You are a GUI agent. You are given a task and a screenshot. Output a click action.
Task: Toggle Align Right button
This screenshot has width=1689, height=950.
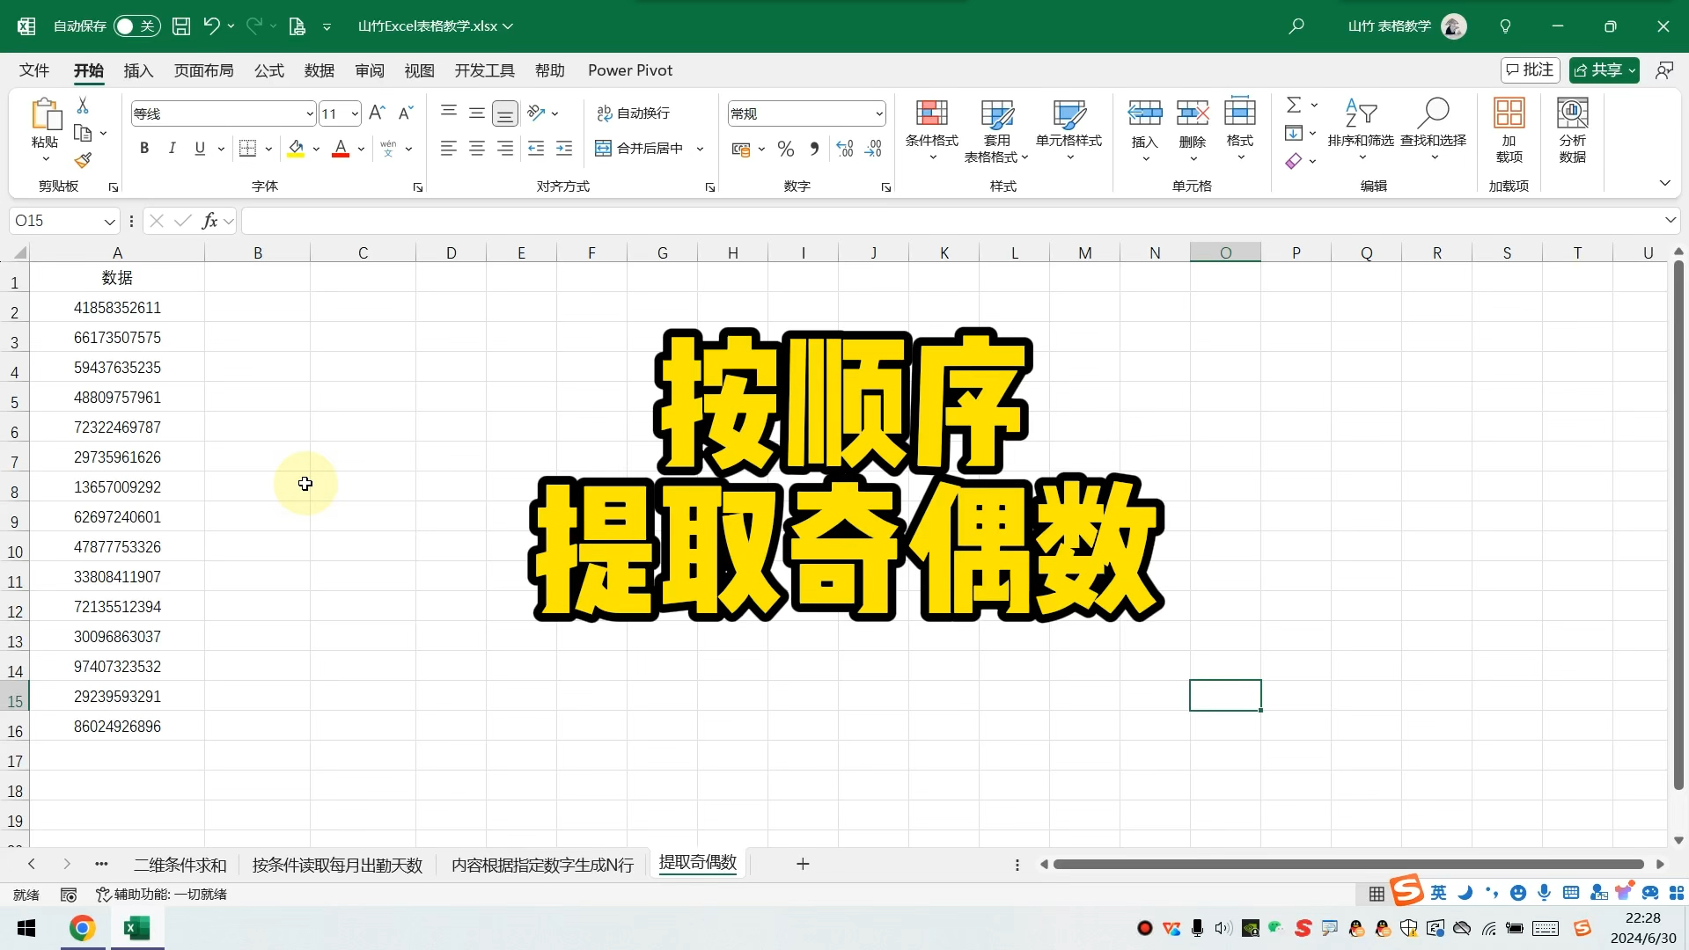point(505,149)
